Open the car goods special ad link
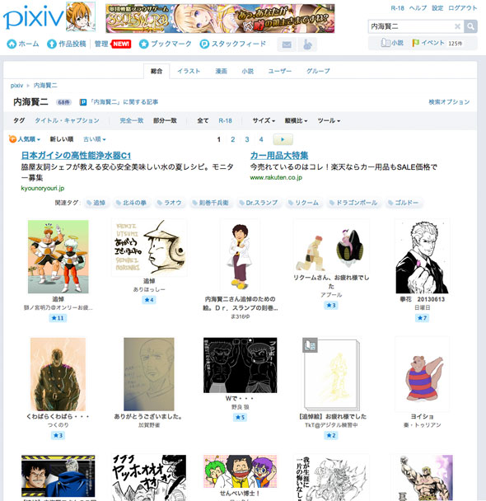This screenshot has height=501, width=486. click(x=279, y=156)
